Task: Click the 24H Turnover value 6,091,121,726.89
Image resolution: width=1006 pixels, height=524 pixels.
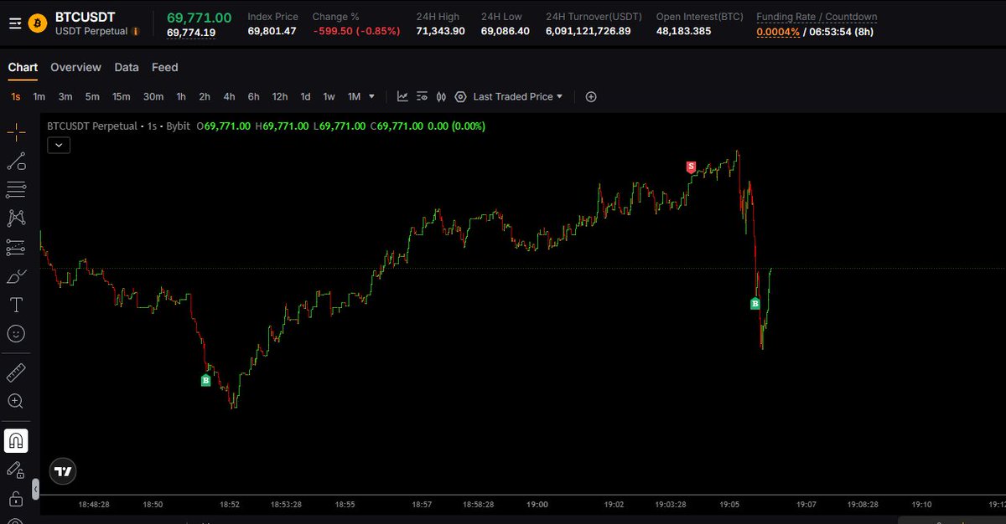Action: [589, 31]
